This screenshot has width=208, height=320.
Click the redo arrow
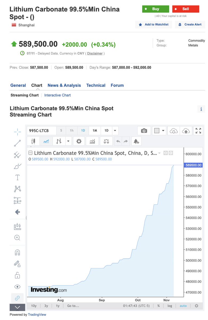(126, 141)
